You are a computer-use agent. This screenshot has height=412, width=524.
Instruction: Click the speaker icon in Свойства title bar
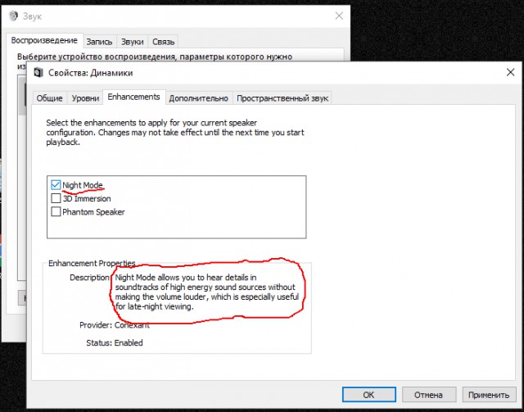(38, 73)
